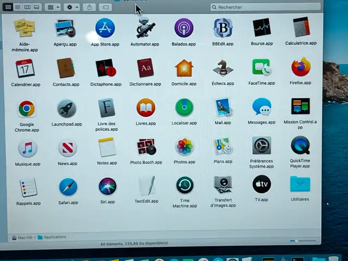Select QuickTime Player.app icon
The width and height of the screenshot is (348, 261).
300,145
